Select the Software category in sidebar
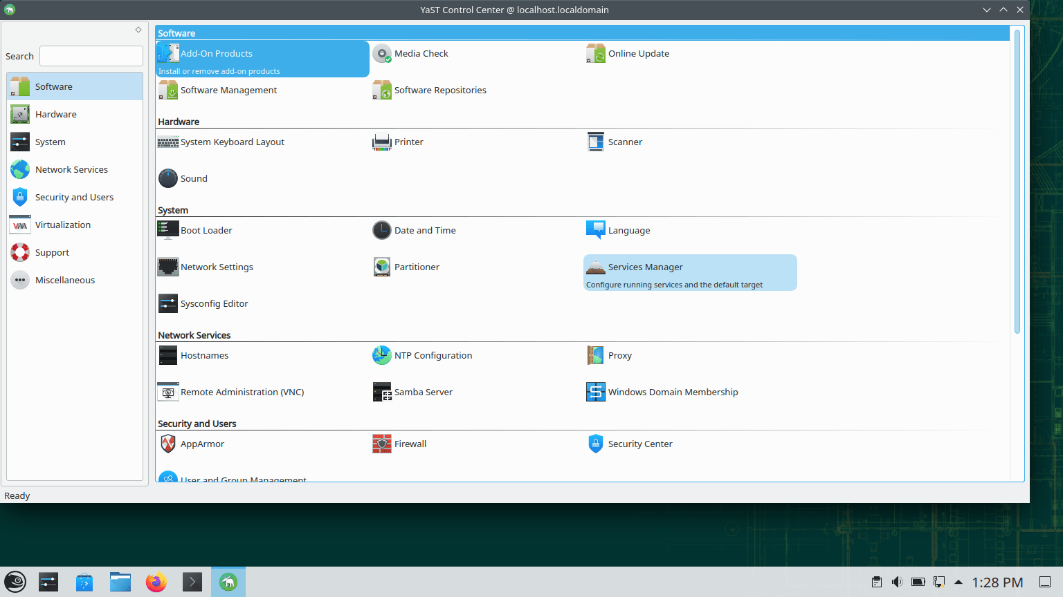The image size is (1063, 597). click(75, 86)
